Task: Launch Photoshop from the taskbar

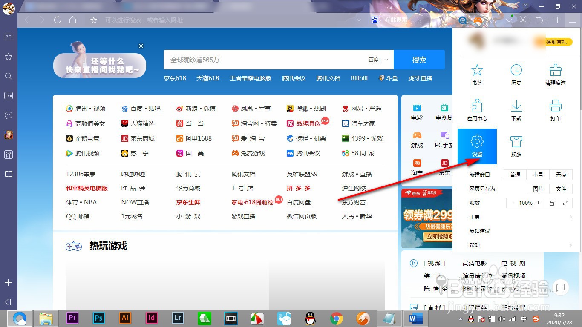Action: click(98, 318)
